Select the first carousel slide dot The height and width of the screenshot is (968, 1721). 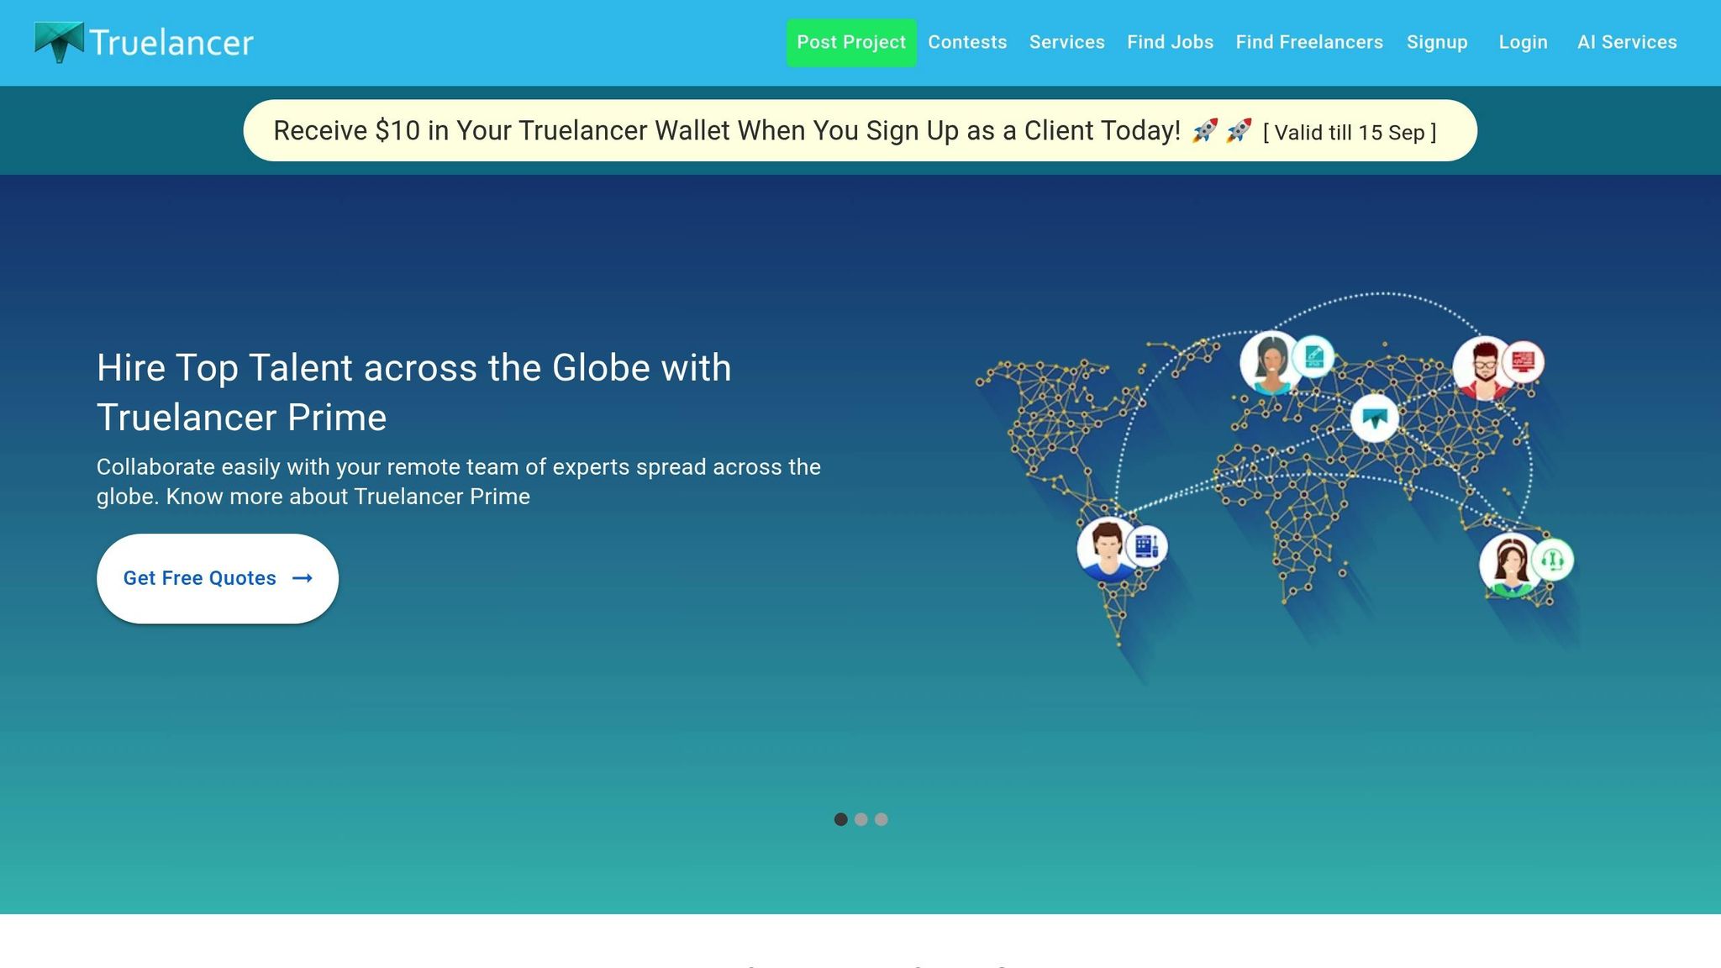tap(840, 819)
